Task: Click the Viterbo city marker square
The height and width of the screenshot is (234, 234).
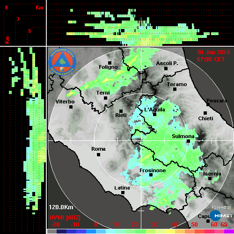Action: click(71, 107)
